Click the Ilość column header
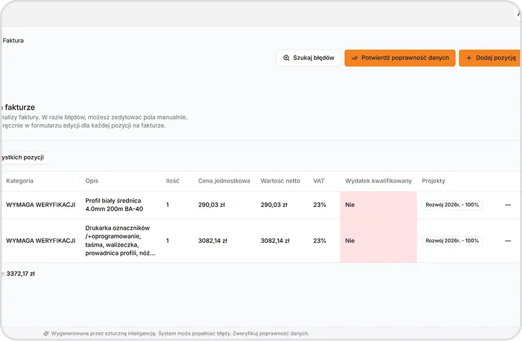This screenshot has height=341, width=522. coord(173,181)
